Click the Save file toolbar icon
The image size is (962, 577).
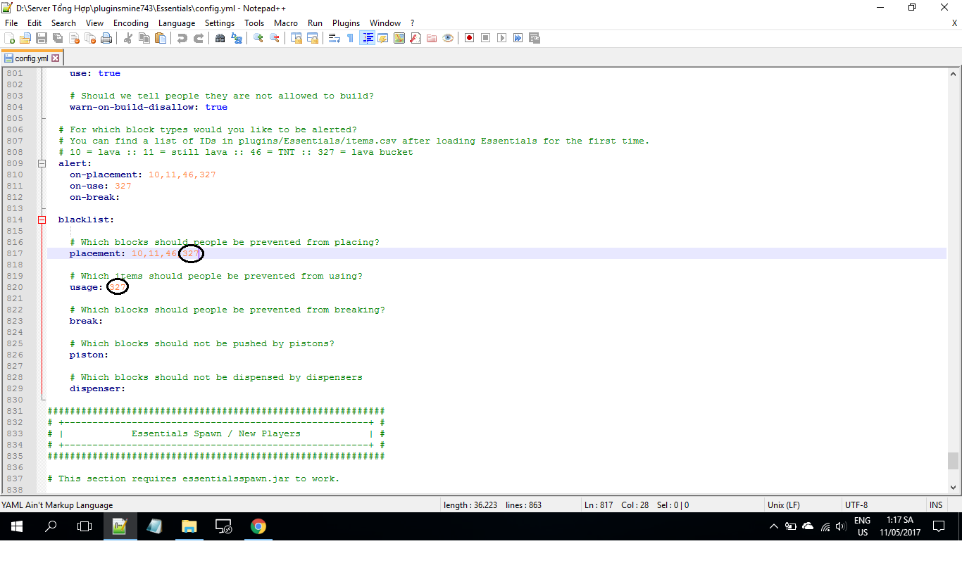42,38
